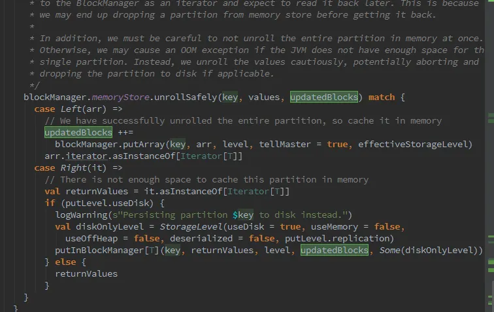The width and height of the screenshot is (494, 312).
Task: Click the useOffHeap named argument
Action: (x=91, y=239)
